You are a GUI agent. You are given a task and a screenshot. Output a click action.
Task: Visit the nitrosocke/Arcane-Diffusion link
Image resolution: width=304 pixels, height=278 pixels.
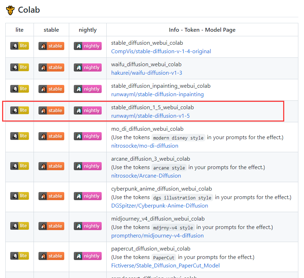coord(146,176)
